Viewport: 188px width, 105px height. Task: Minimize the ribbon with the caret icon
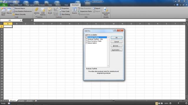174,5
